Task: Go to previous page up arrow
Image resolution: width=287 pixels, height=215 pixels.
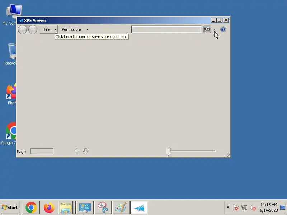Action: [x=77, y=151]
